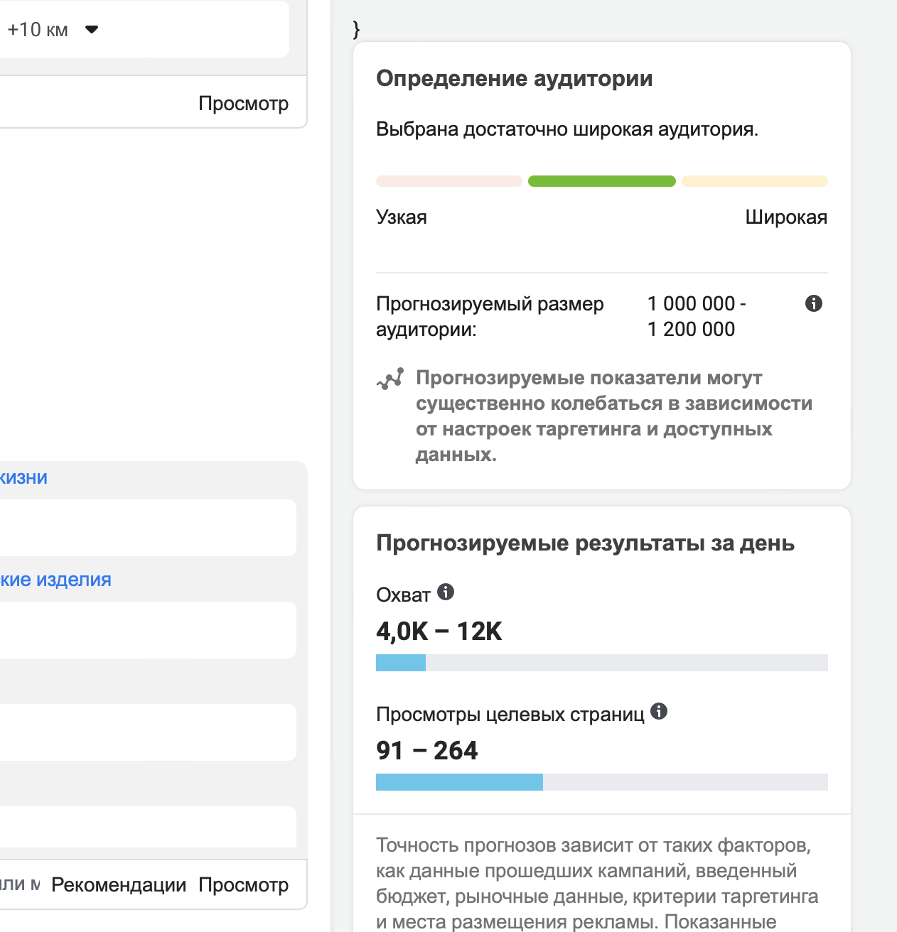This screenshot has height=932, width=897.
Task: Click info icon next to Просмотры целевых страниц
Action: tap(659, 711)
